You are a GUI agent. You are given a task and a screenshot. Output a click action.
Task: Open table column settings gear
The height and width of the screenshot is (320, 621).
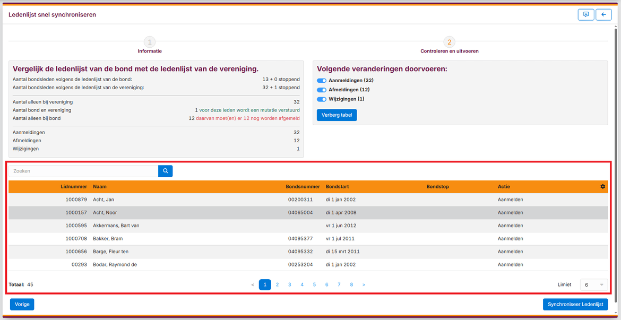[x=603, y=187]
